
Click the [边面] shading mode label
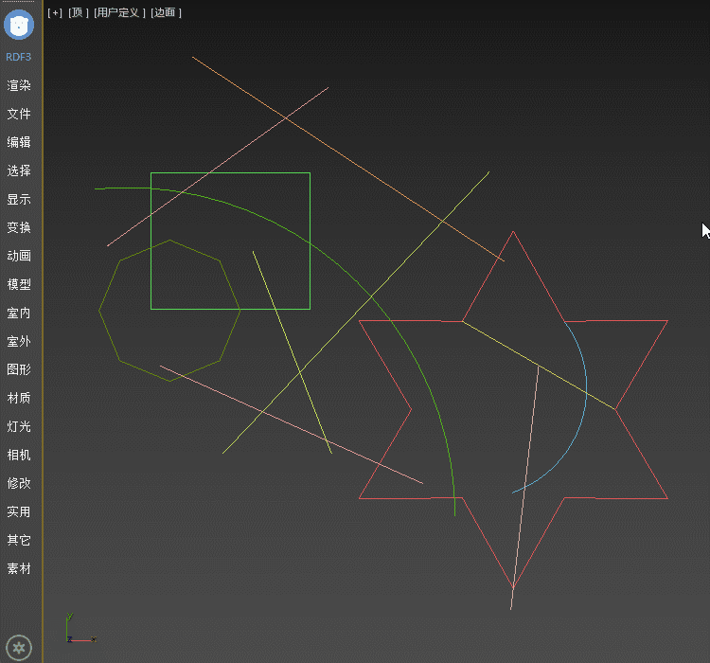[x=167, y=12]
